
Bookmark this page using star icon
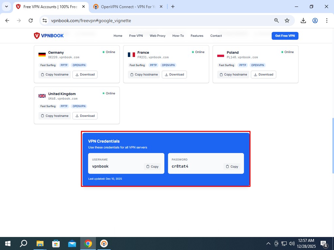tap(287, 21)
